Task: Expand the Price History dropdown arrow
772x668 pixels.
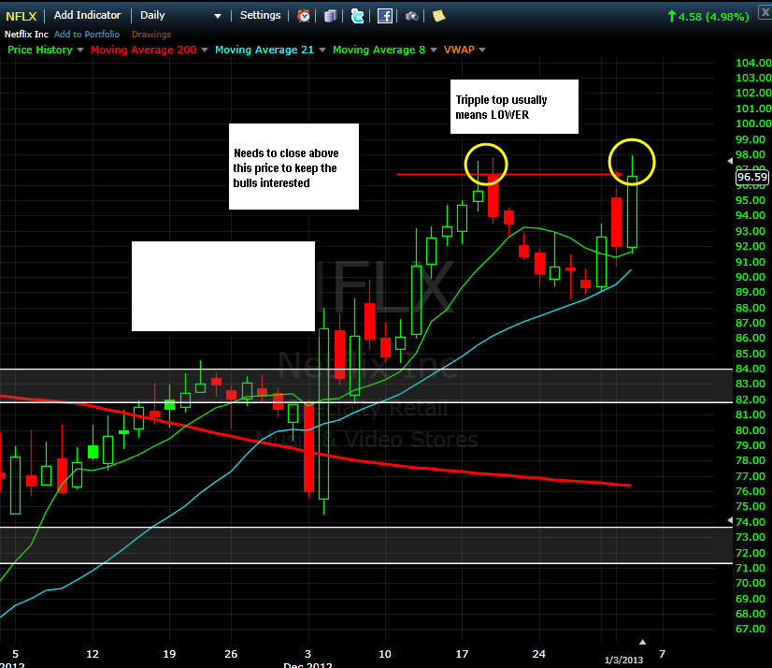Action: pos(80,50)
